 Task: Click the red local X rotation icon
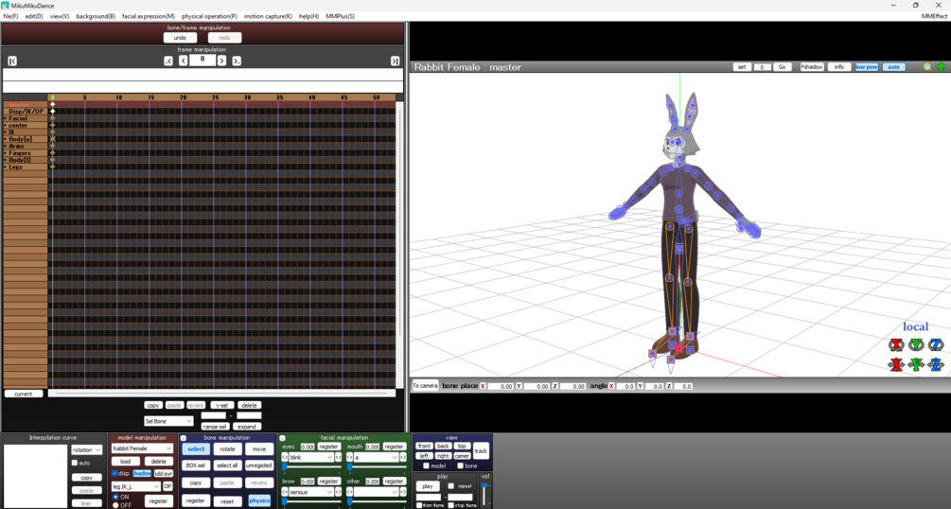(896, 345)
